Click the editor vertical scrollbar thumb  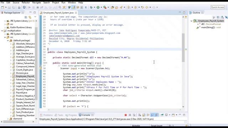click(x=183, y=48)
